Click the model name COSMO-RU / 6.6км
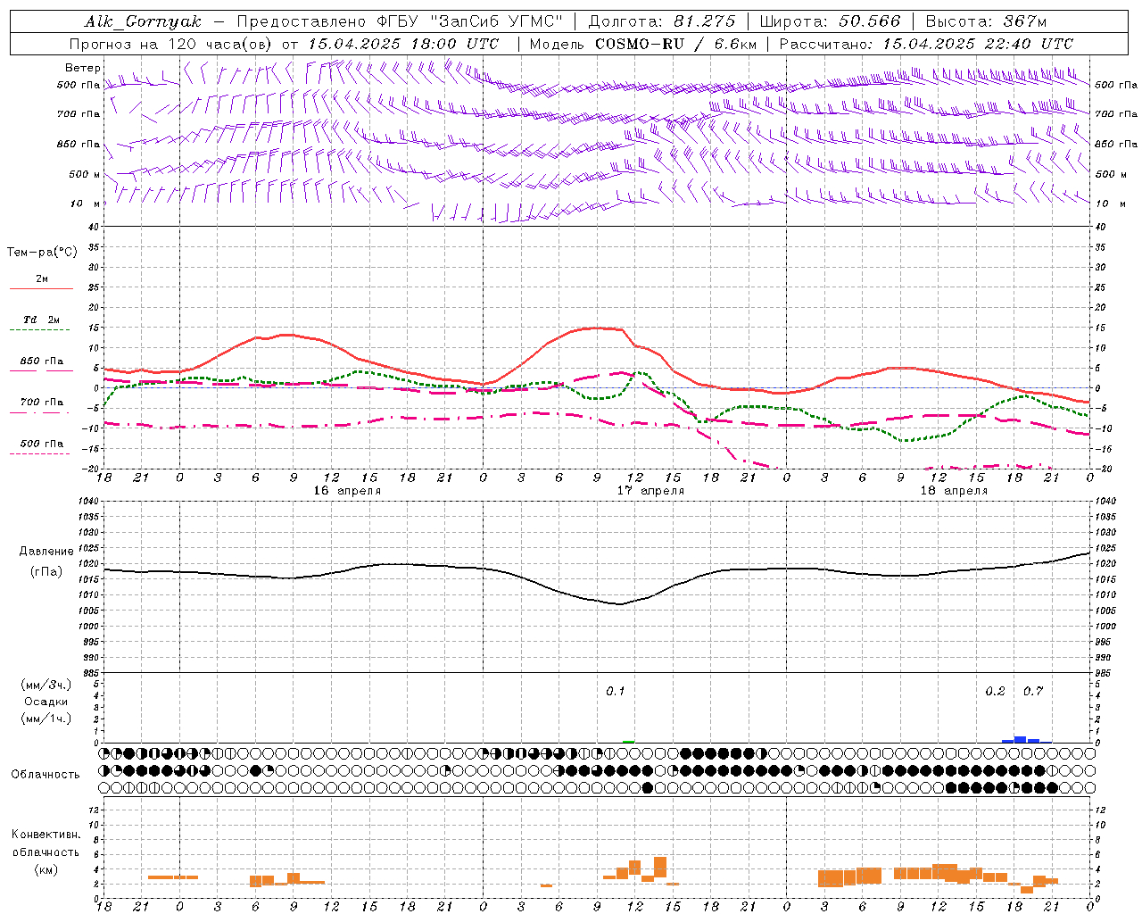 click(676, 44)
